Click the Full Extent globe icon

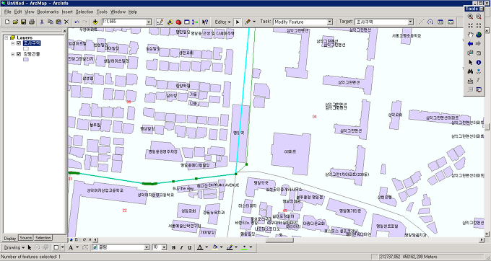(479, 35)
